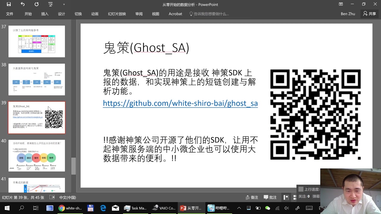Open WeChat from system tray

coord(268,208)
